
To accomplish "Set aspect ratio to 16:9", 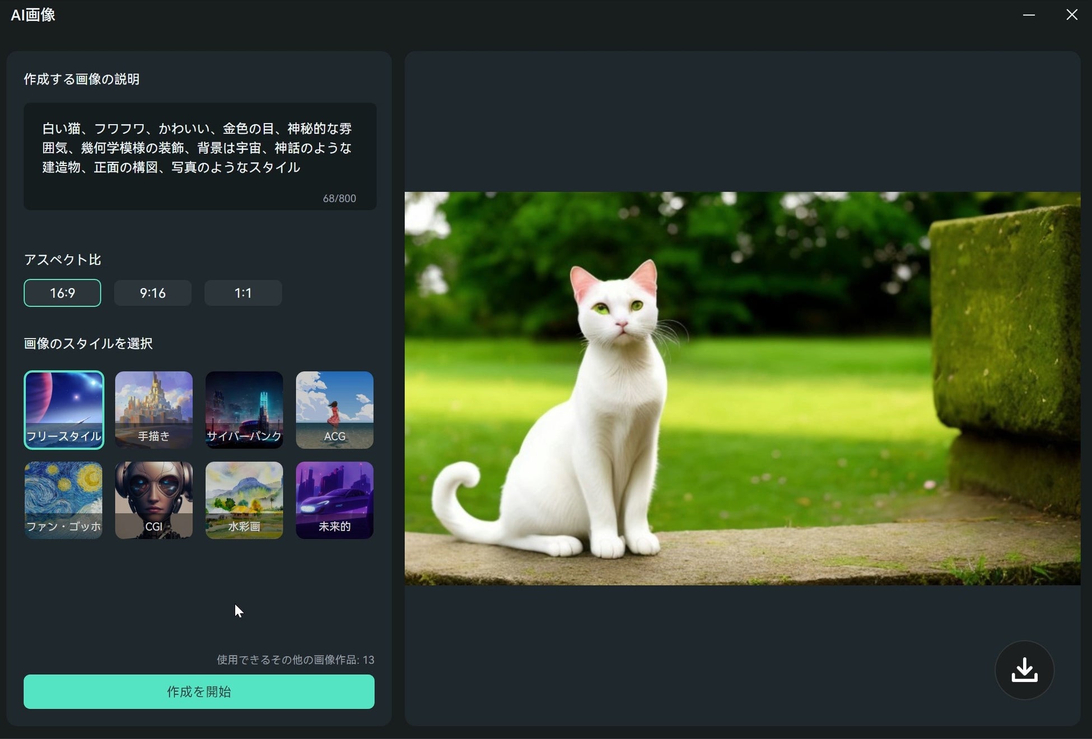I will pyautogui.click(x=62, y=293).
